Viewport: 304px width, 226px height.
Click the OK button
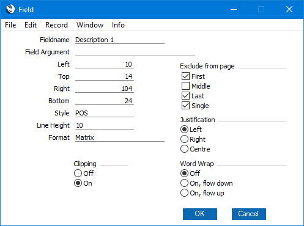click(x=200, y=214)
